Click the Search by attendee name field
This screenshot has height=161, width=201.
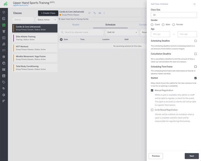point(81,32)
